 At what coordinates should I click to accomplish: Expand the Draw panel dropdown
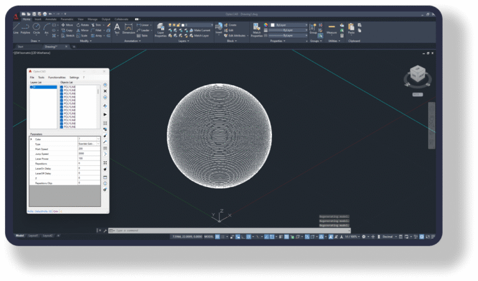(35, 41)
